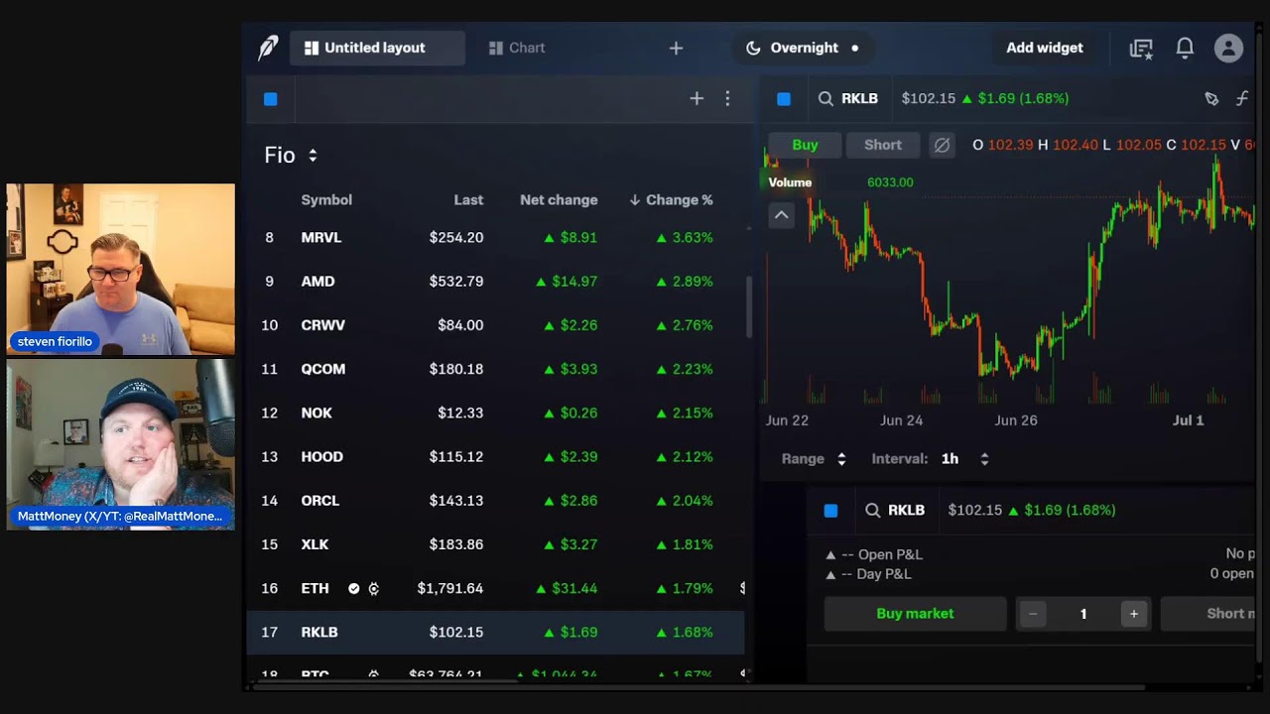This screenshot has height=714, width=1270.
Task: Sort watchlist by Symbol column
Action: point(326,199)
